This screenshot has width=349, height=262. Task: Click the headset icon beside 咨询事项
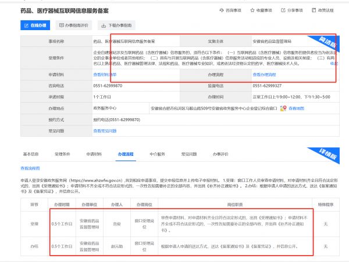pos(222,10)
